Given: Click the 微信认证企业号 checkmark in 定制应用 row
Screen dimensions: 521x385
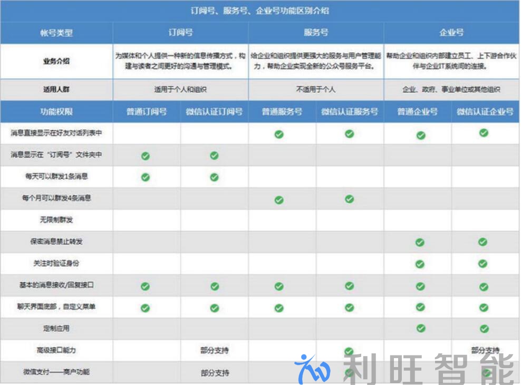Looking at the screenshot, I should (x=485, y=329).
